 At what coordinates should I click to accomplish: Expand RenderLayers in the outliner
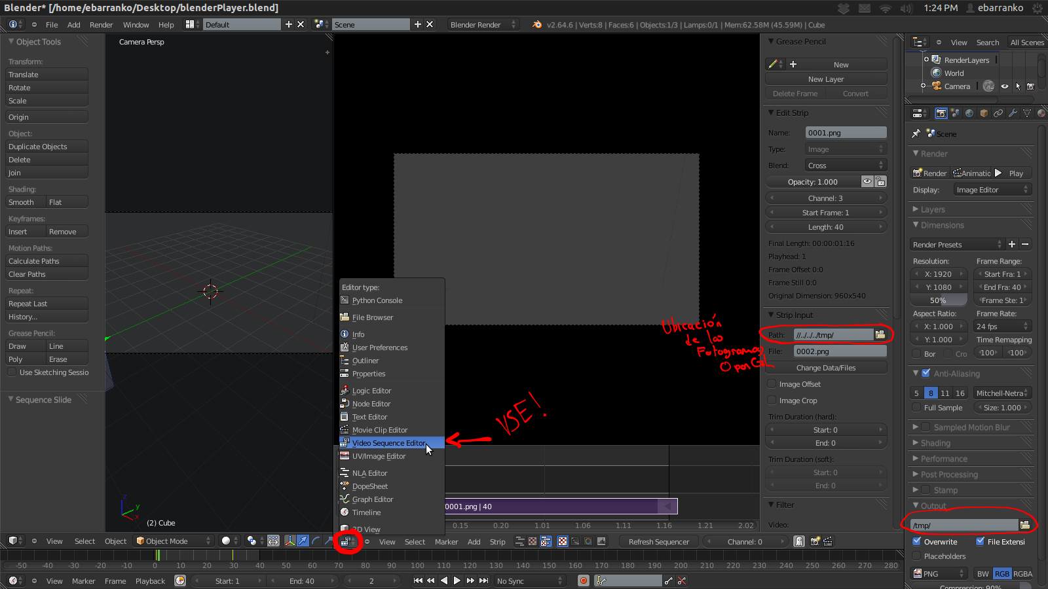(926, 60)
